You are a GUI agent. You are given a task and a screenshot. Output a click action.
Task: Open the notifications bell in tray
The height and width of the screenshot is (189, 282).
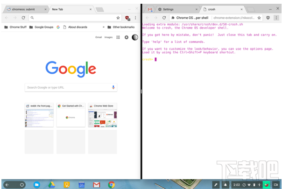[225, 185]
